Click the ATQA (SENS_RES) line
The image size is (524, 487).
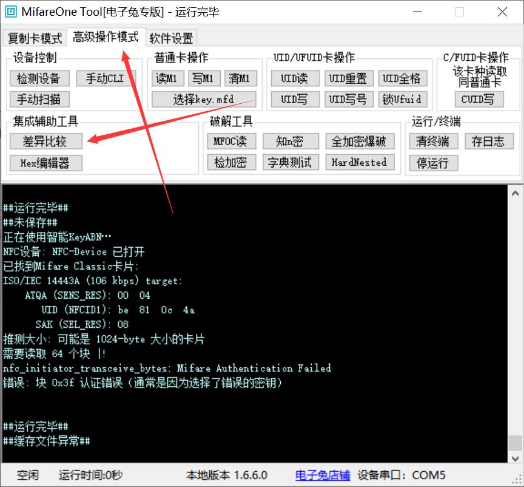[x=87, y=295]
